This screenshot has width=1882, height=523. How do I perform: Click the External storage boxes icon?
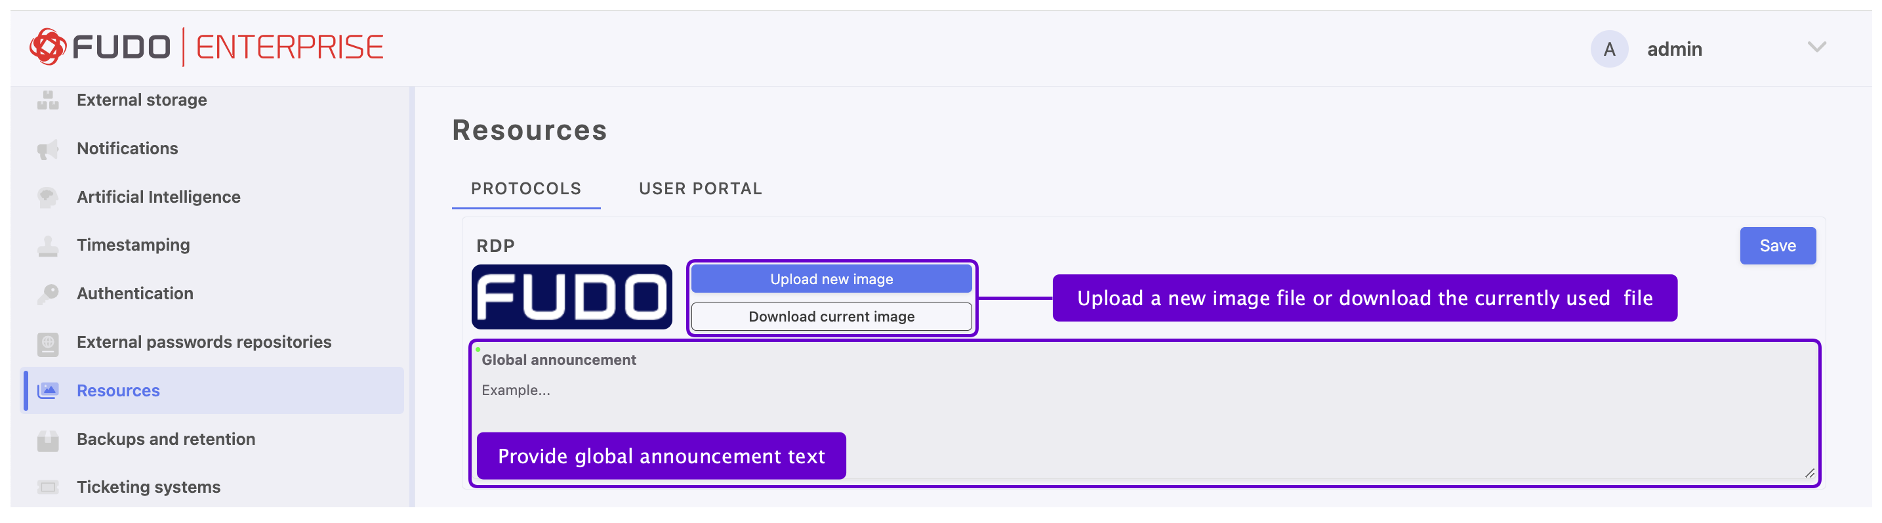pos(47,100)
